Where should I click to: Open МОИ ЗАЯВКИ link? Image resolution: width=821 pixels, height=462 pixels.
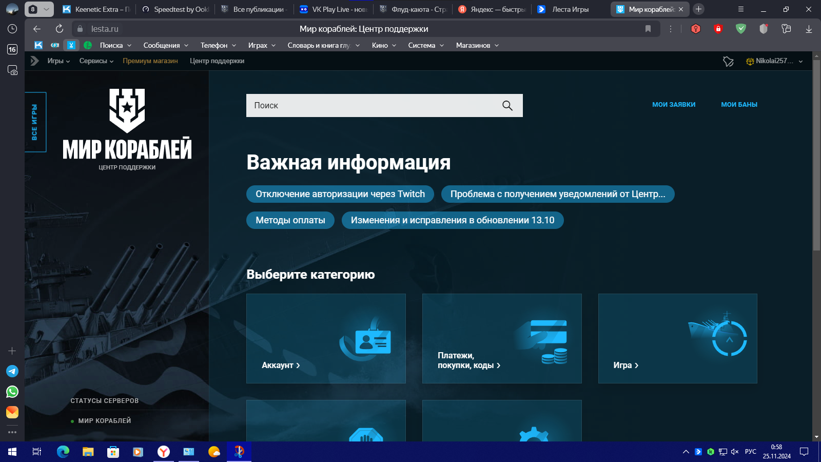coord(674,105)
